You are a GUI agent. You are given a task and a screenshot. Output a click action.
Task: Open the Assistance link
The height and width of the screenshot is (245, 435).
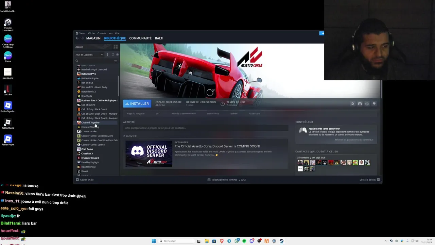255,113
